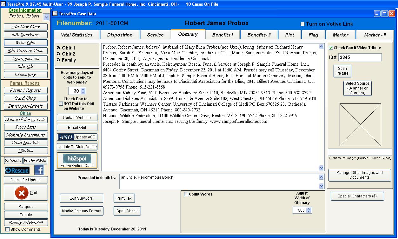Click Check for Update button
398x239 pixels.
26,180
